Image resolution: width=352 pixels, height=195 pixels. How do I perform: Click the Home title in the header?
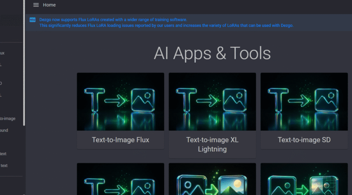point(49,5)
